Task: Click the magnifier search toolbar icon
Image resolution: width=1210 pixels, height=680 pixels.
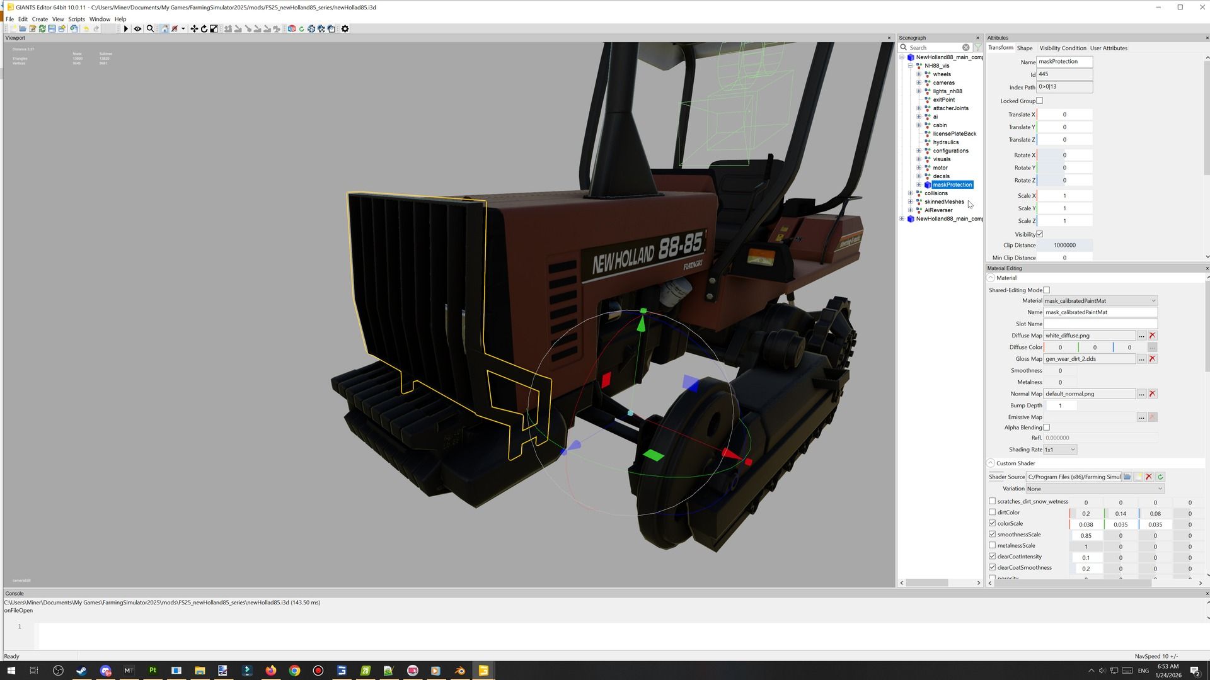Action: [x=150, y=29]
